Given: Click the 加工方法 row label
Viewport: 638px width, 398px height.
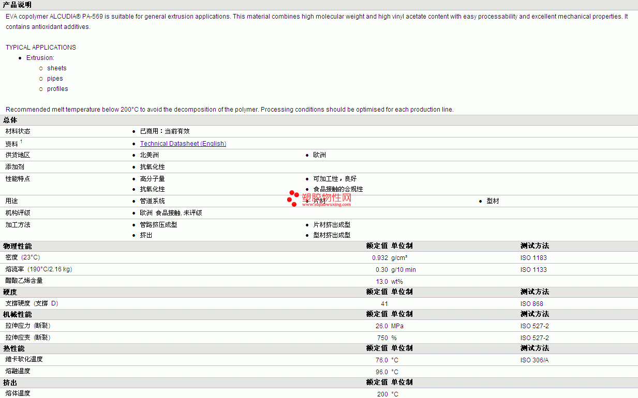Looking at the screenshot, I should [x=18, y=225].
